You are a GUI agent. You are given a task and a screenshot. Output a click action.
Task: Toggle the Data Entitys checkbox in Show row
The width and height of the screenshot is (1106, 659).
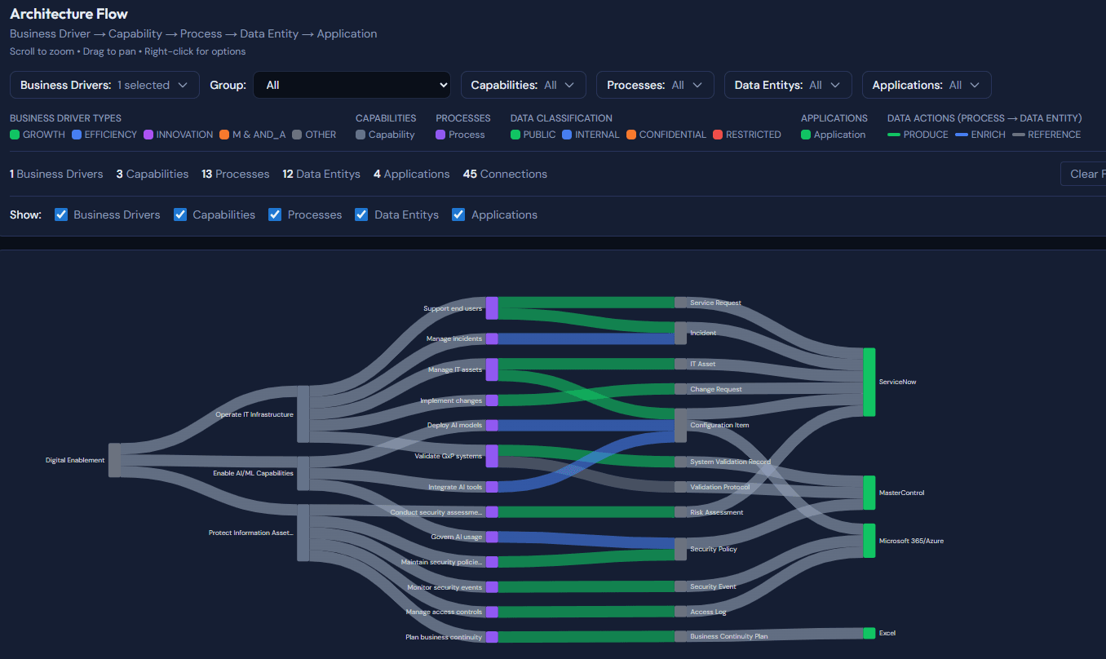tap(361, 215)
